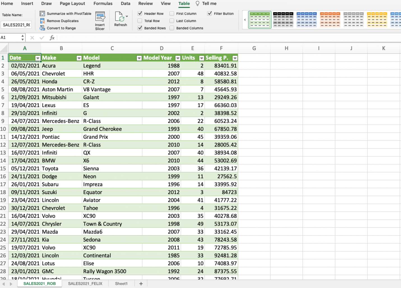Uncheck the Header Row checkbox
The width and height of the screenshot is (401, 288).
point(140,13)
